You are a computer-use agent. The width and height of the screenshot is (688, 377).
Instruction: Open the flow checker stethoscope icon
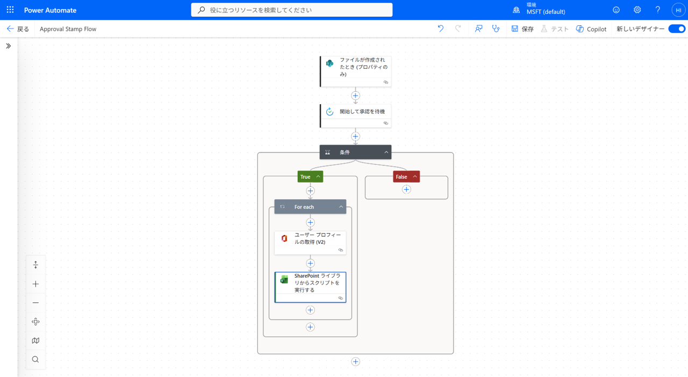pyautogui.click(x=496, y=28)
